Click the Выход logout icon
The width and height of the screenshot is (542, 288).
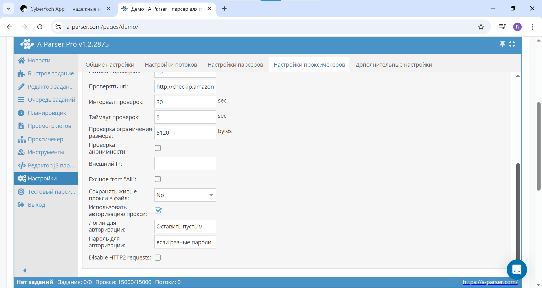coord(21,205)
